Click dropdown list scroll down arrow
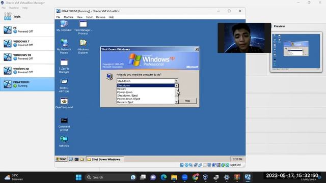Image resolution: width=326 pixels, height=183 pixels. pos(176,102)
